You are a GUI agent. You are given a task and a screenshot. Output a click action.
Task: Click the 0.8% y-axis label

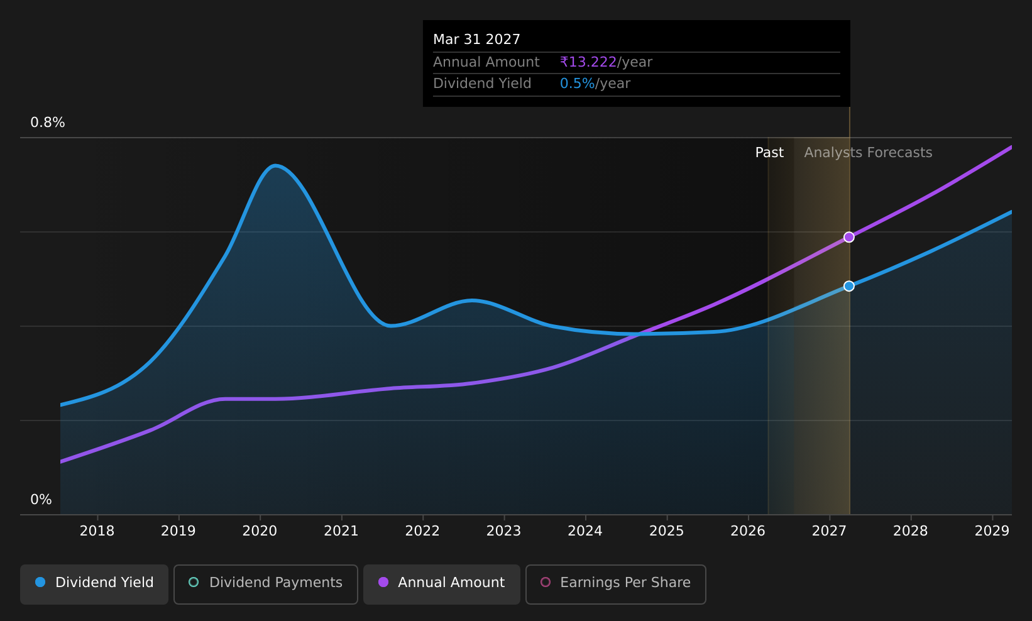48,123
